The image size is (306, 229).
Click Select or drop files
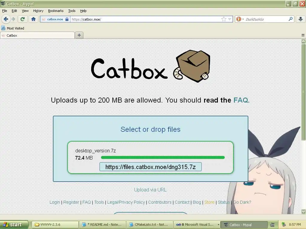click(x=150, y=129)
